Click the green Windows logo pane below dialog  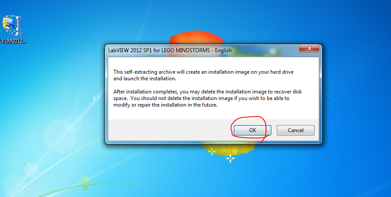click(x=228, y=149)
